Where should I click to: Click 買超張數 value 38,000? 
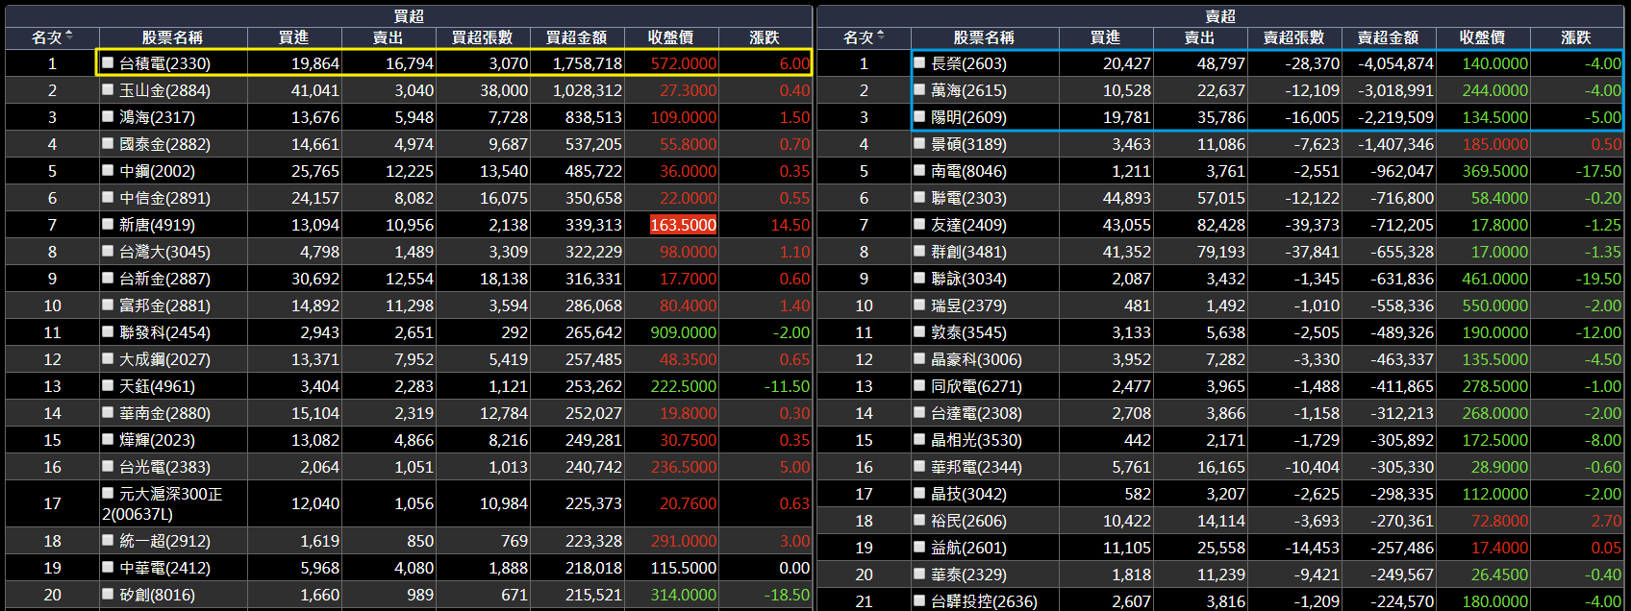tap(504, 90)
